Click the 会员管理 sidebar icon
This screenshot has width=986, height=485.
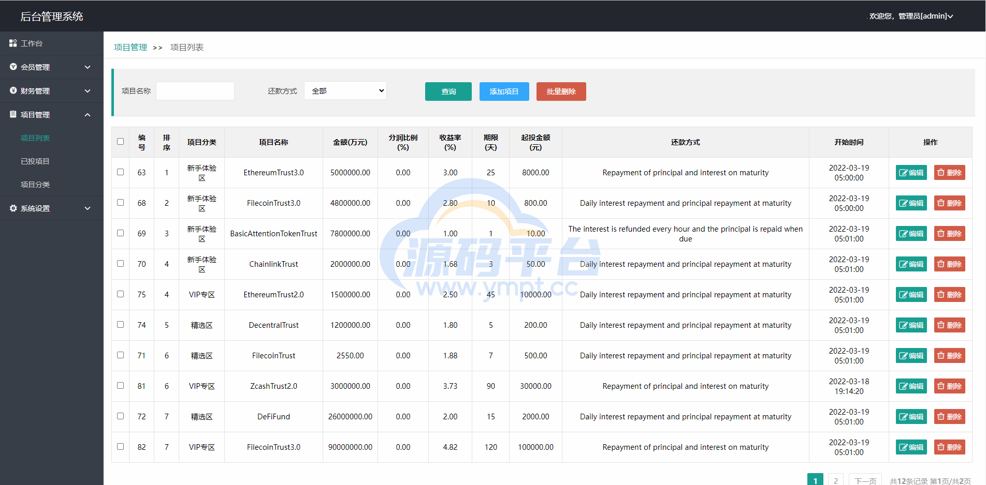coord(13,67)
